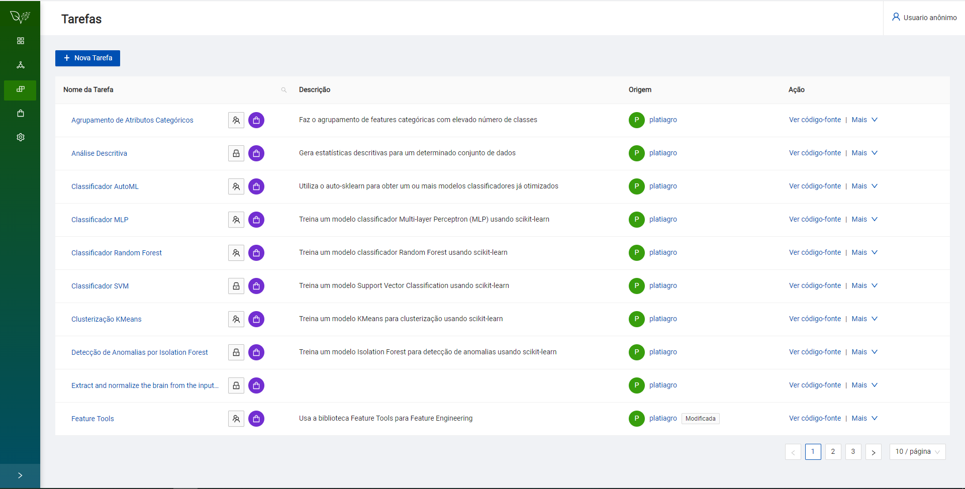Open Extract and normalize the brain task
965x489 pixels.
coord(145,385)
